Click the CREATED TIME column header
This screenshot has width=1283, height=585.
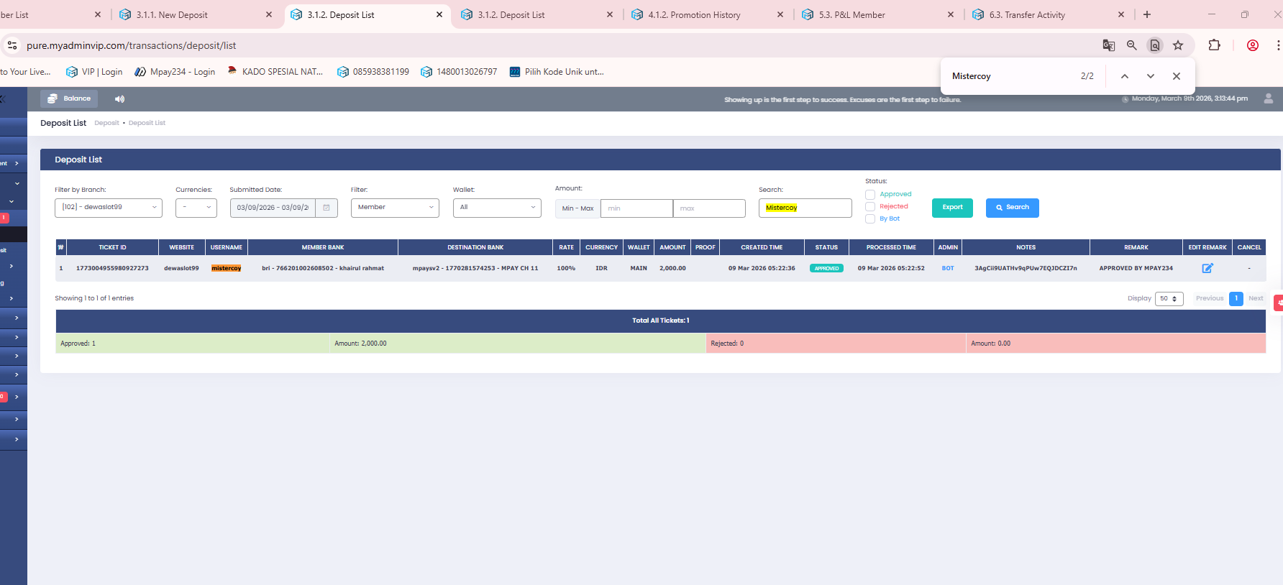762,247
